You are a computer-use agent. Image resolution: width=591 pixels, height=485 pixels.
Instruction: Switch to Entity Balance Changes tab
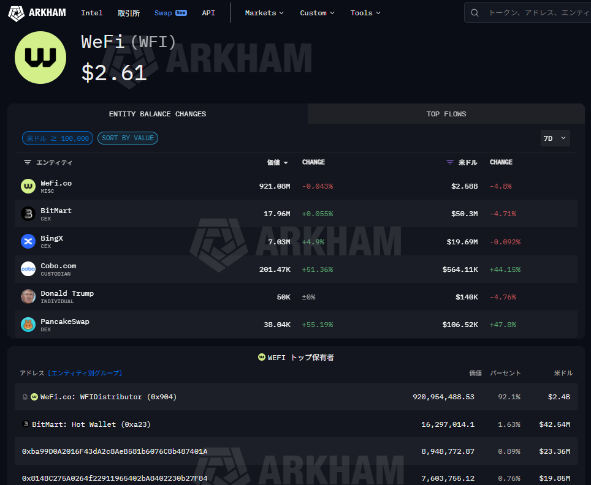tap(158, 114)
